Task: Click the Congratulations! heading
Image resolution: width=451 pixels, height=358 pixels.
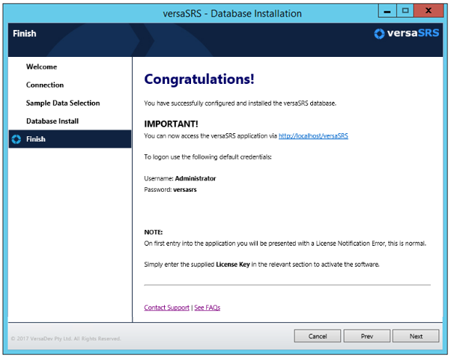Action: point(199,79)
